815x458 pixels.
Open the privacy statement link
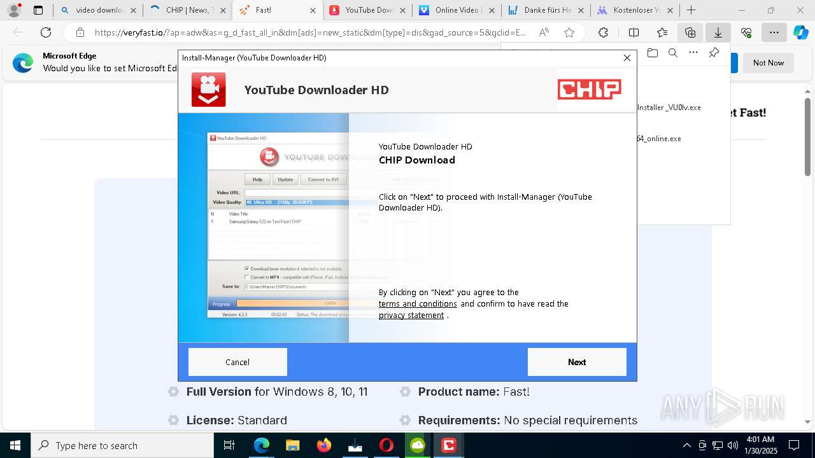(411, 316)
